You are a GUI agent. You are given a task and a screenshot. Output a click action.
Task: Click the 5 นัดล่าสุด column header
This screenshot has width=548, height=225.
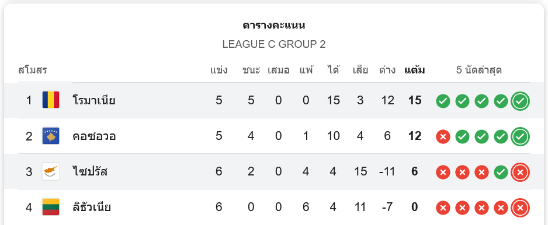pyautogui.click(x=479, y=71)
